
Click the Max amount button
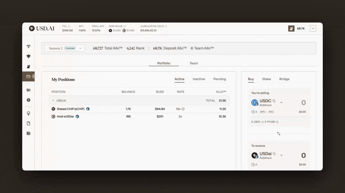[271, 112]
